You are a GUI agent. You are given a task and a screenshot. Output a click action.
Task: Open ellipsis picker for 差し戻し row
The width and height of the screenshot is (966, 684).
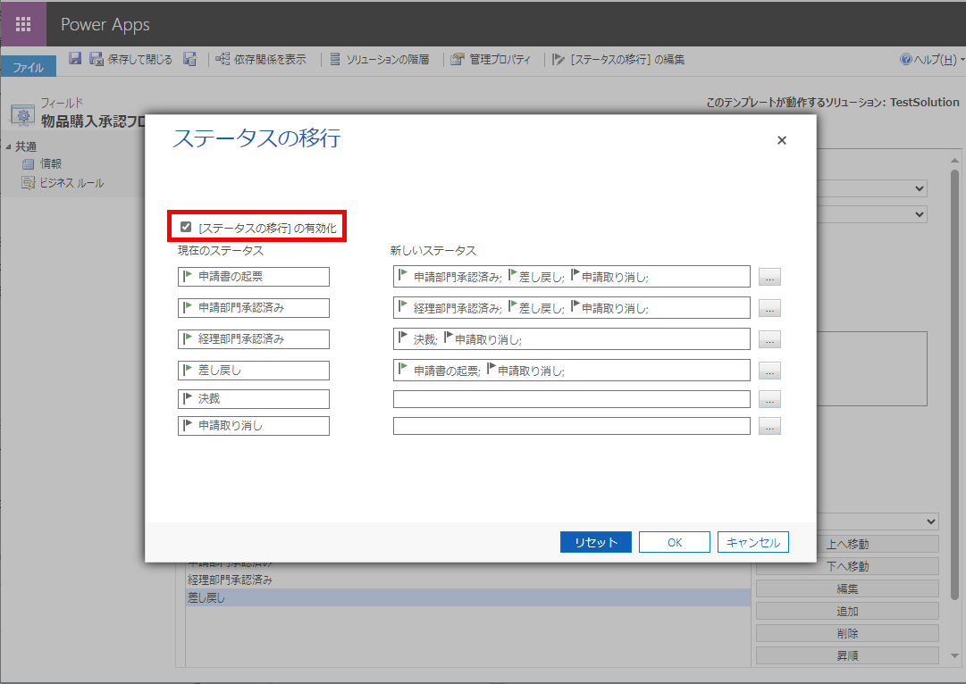click(x=769, y=371)
